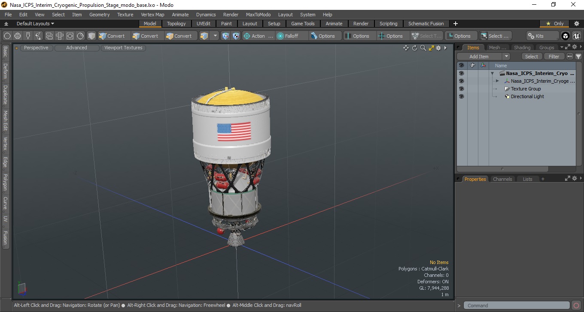
Task: Click the globe sphere tool icon
Action: click(x=18, y=36)
